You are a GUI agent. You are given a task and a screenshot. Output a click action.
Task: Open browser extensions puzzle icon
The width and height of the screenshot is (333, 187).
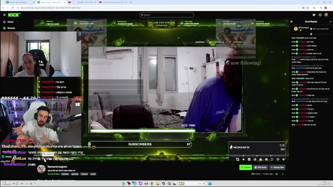coord(314,8)
